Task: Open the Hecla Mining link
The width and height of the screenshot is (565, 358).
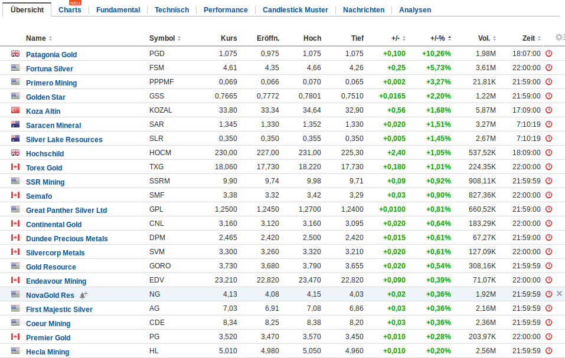Action: pyautogui.click(x=48, y=352)
